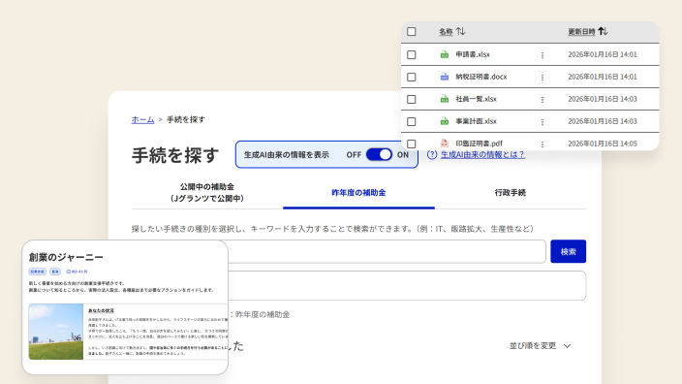Open the 生成AI由来の情報とは？ link
Screen dimensions: 682x384
(x=482, y=154)
